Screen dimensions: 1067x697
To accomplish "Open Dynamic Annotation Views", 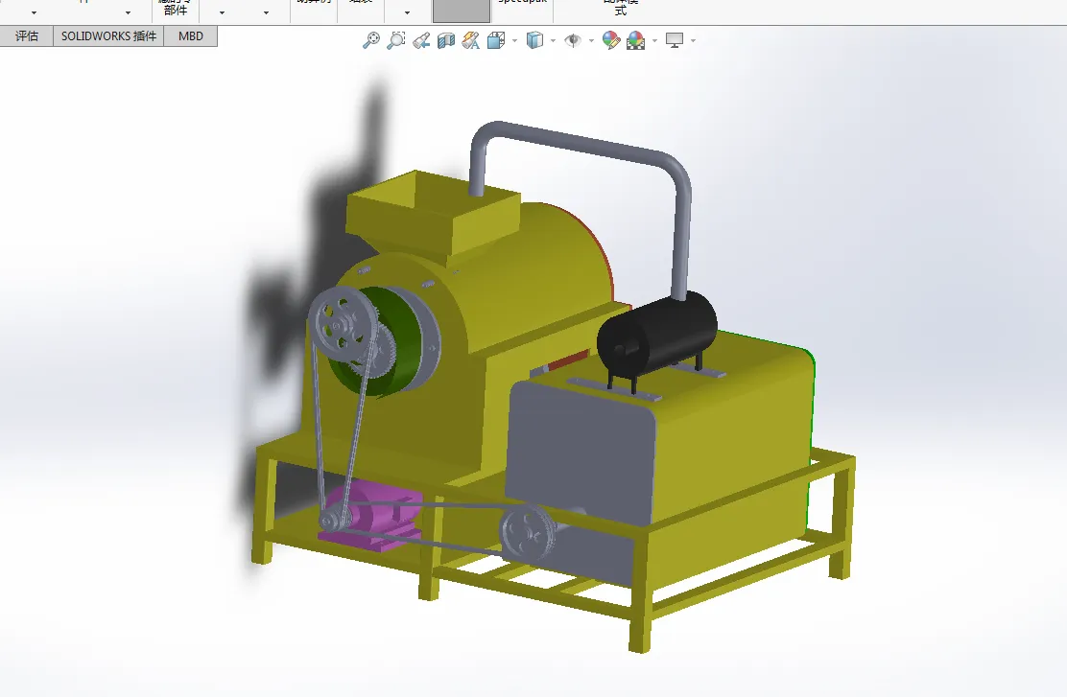I will [x=471, y=41].
